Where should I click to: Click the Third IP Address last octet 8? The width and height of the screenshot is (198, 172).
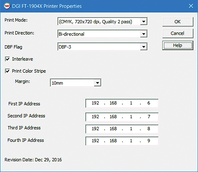click(x=149, y=129)
